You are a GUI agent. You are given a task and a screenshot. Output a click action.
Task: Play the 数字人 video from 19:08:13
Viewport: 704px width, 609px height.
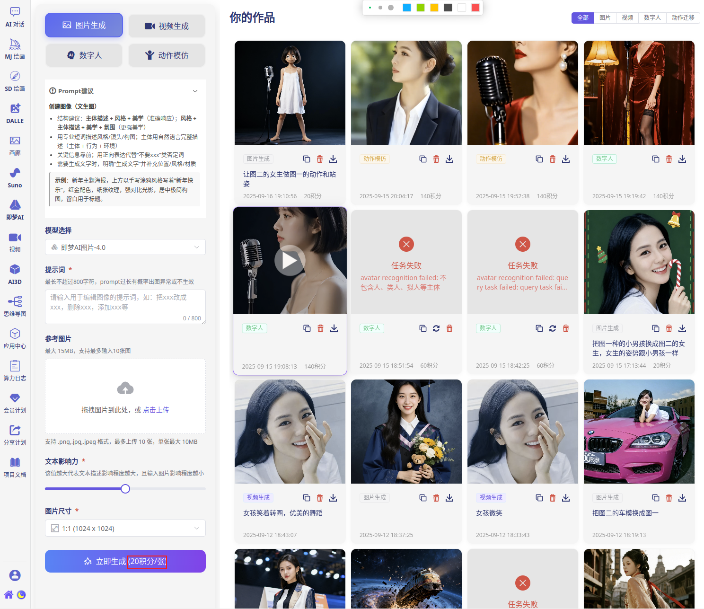290,260
